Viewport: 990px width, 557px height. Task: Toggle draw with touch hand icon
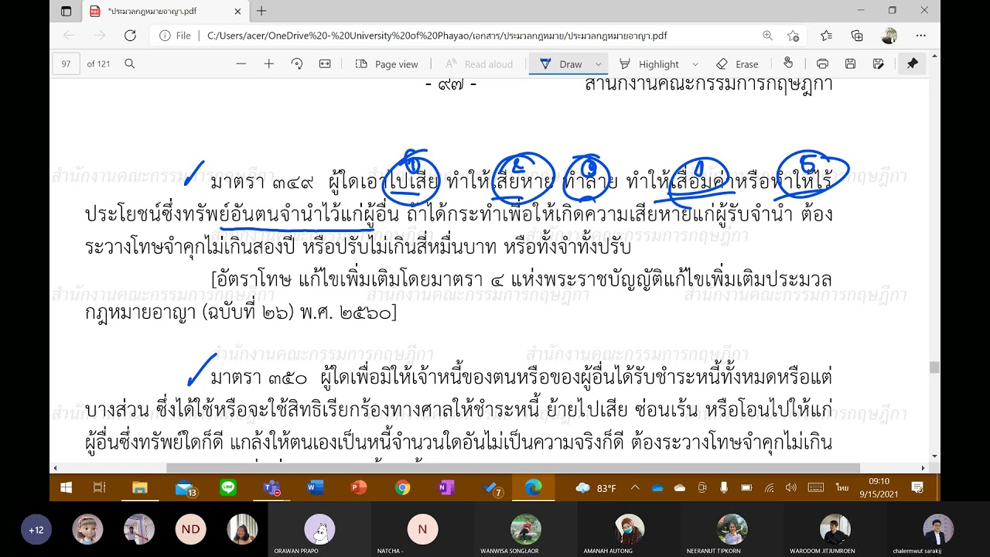788,63
